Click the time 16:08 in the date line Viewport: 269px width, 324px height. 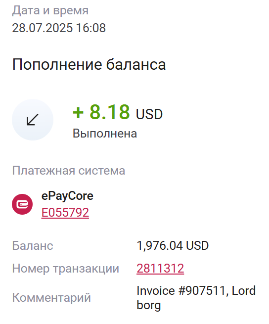click(91, 28)
